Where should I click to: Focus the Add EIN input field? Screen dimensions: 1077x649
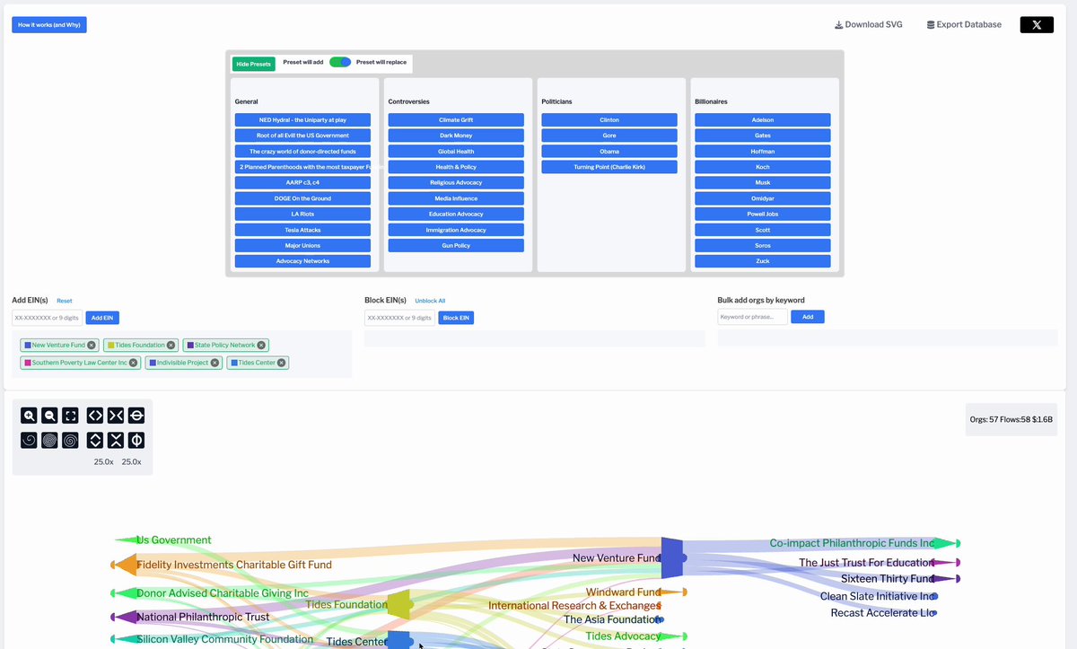[x=48, y=318]
